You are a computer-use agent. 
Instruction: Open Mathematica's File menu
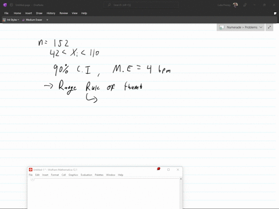[31, 175]
